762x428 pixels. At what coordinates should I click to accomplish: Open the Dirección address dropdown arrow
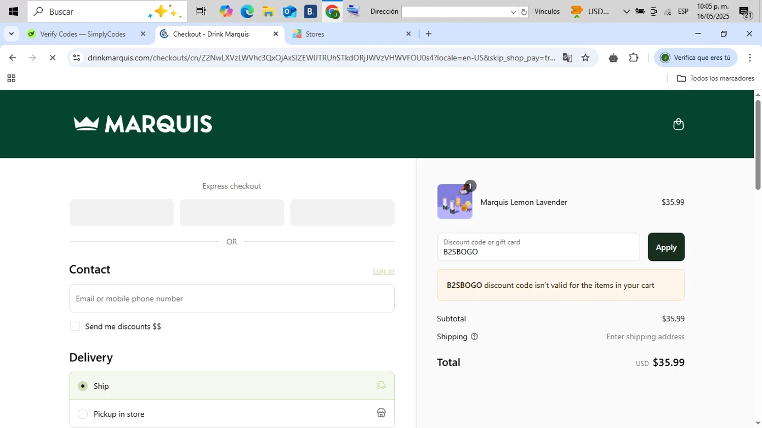point(513,12)
